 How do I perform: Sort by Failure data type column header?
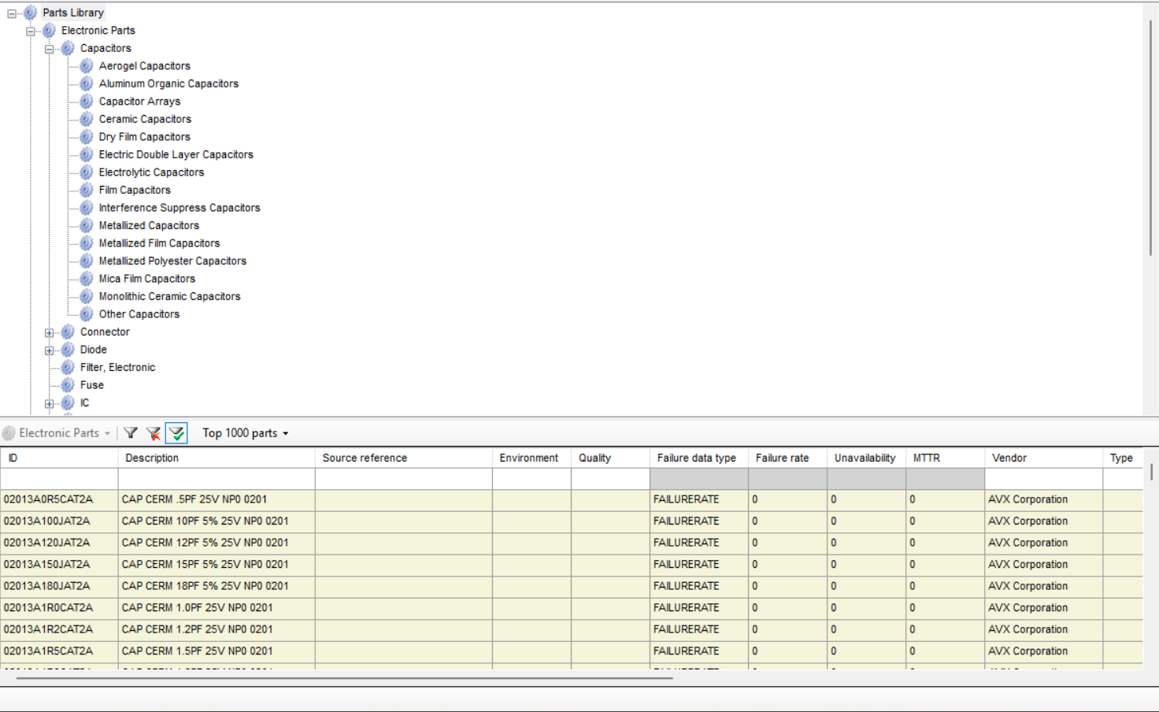[699, 458]
